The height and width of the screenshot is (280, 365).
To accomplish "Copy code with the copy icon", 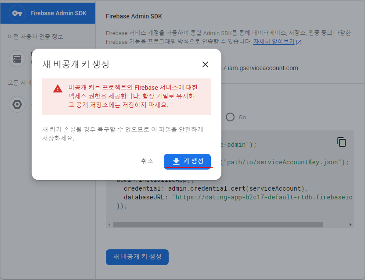I will 341,142.
